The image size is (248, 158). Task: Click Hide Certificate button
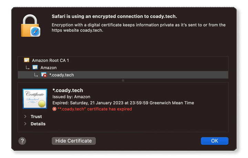pos(74,141)
